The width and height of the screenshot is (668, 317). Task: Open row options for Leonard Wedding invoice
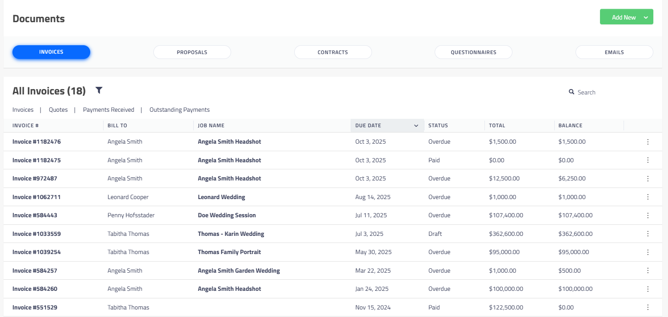[648, 197]
